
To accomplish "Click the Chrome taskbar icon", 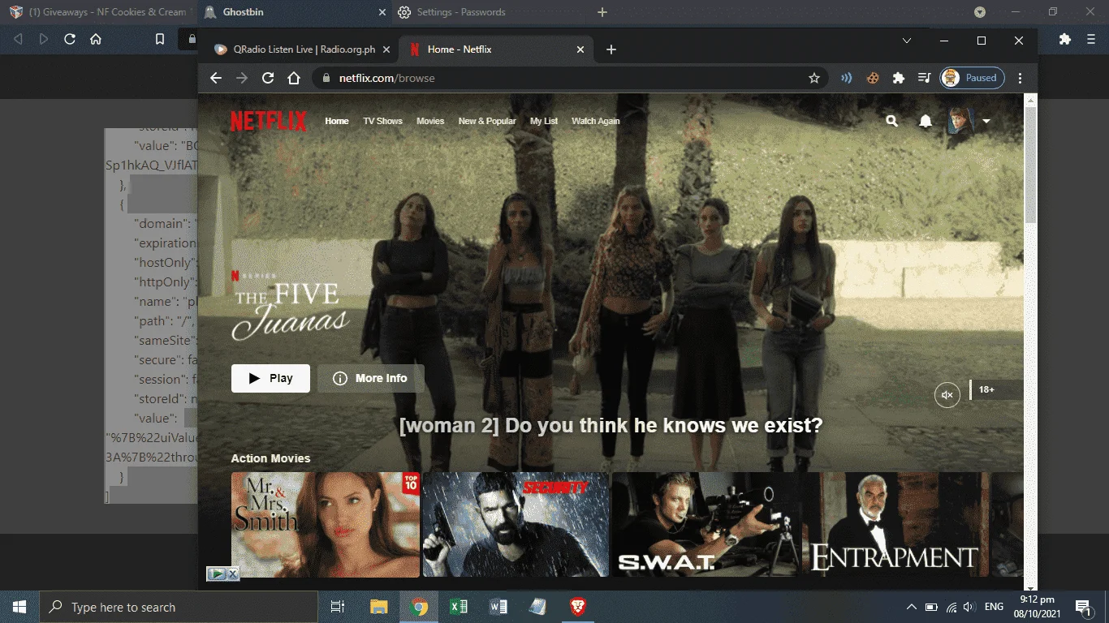I will click(419, 607).
